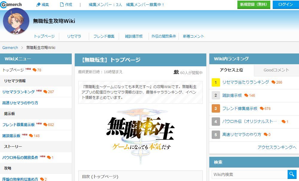The image size is (299, 181).
Task: Click Gamerch breadcrumb link
Action: click(x=10, y=47)
